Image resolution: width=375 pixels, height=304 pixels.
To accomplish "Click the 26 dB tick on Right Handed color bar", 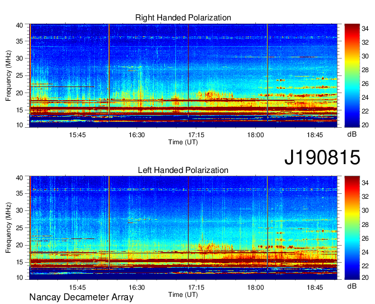I will (365, 84).
